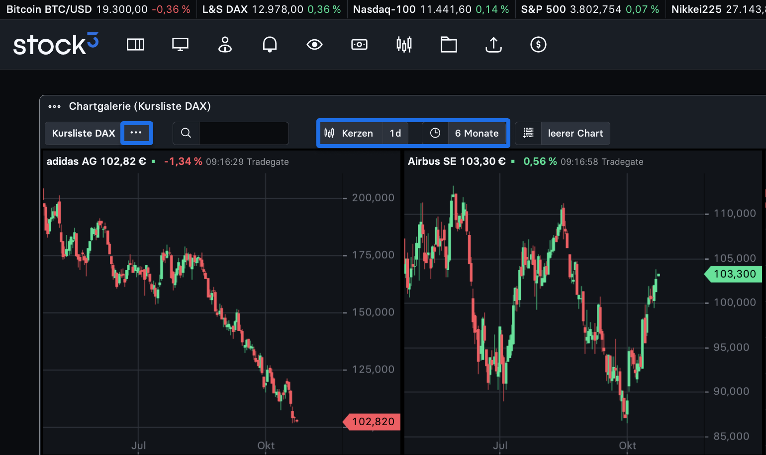766x455 pixels.
Task: Open the candlestick charting icon in navigation
Action: tap(404, 45)
